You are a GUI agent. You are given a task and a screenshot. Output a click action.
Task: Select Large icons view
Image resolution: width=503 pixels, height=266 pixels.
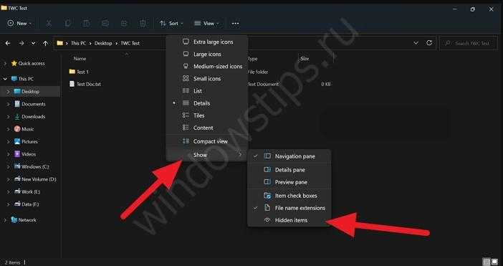click(x=207, y=54)
